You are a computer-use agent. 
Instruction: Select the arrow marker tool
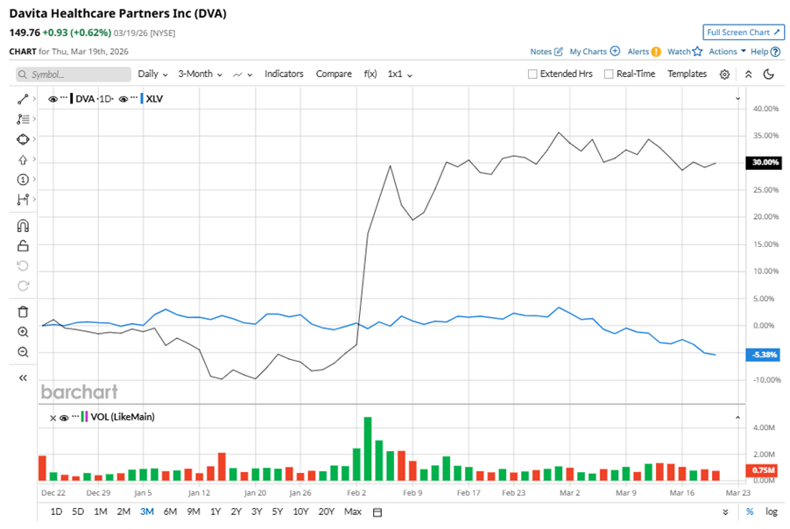(23, 159)
